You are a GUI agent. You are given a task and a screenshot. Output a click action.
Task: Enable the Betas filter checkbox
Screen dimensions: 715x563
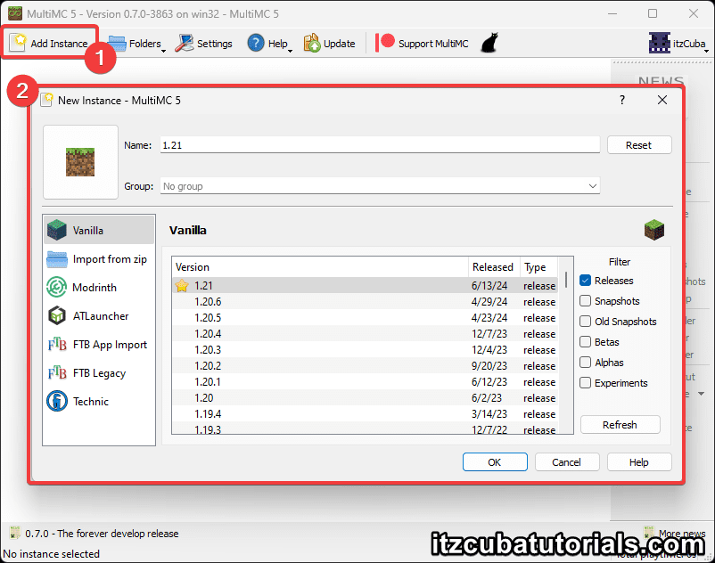point(586,342)
